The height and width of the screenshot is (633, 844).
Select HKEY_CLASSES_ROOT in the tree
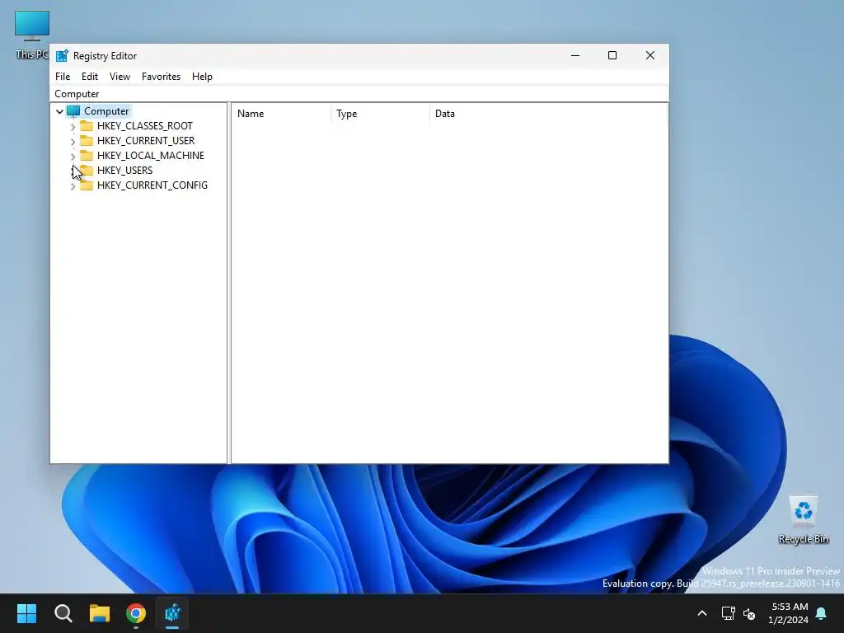pyautogui.click(x=145, y=126)
